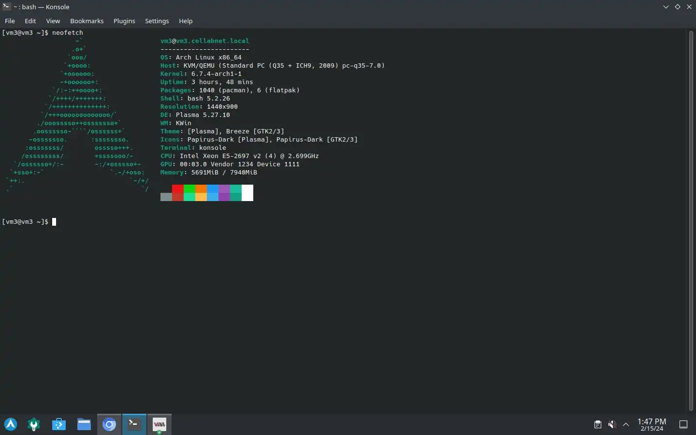Viewport: 696px width, 435px height.
Task: Click the Konsole icon in title bar
Action: (x=6, y=7)
